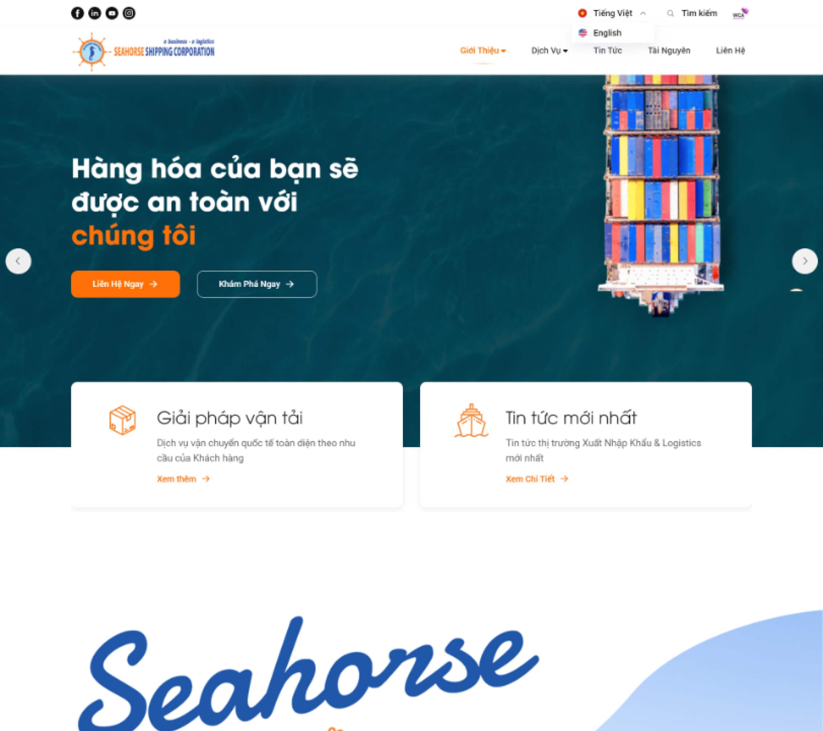Click the Khám Phá Ngay button
The height and width of the screenshot is (731, 823).
257,284
